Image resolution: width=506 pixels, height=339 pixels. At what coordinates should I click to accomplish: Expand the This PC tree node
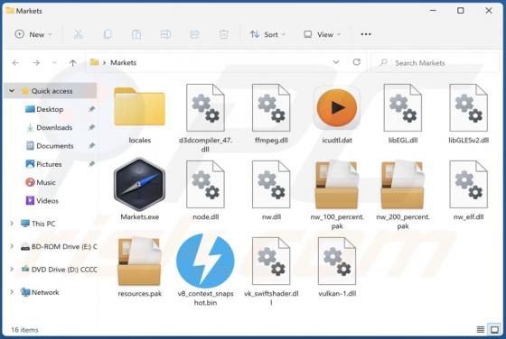click(12, 223)
